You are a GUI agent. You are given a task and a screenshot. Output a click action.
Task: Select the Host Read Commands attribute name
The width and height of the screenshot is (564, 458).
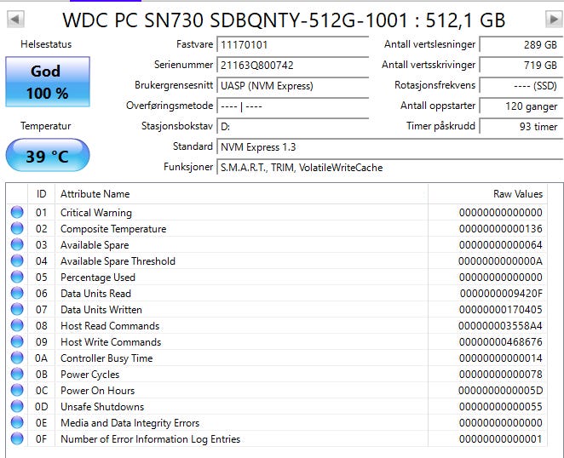click(x=110, y=326)
